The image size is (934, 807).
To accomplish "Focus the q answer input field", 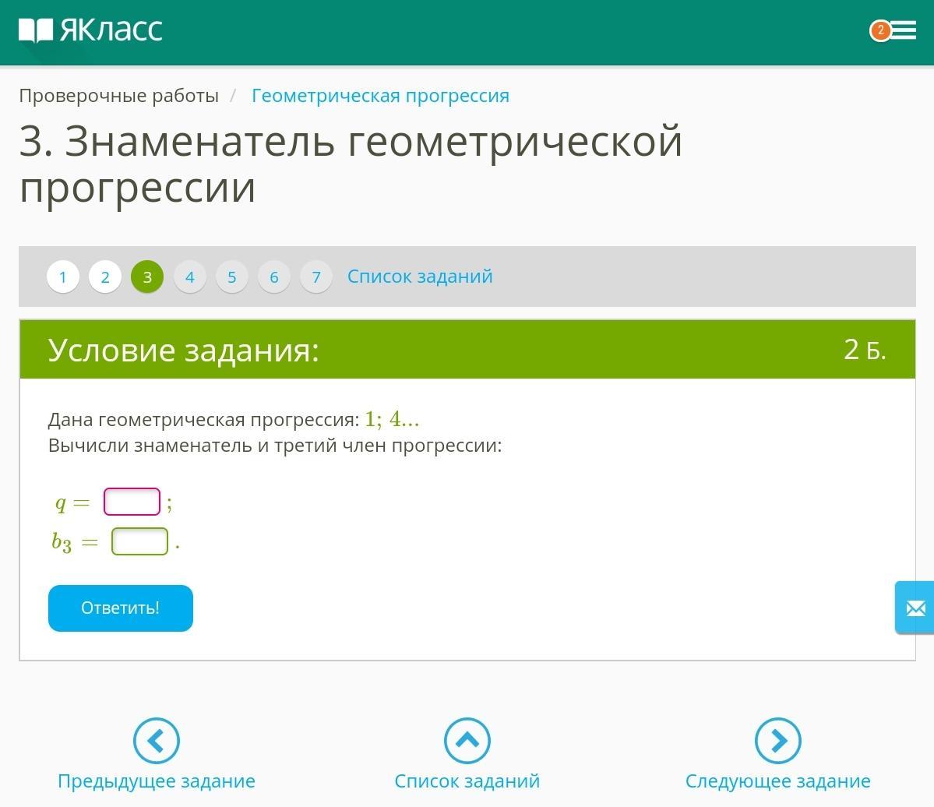I will (132, 502).
